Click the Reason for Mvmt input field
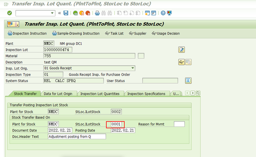 tap(179, 124)
